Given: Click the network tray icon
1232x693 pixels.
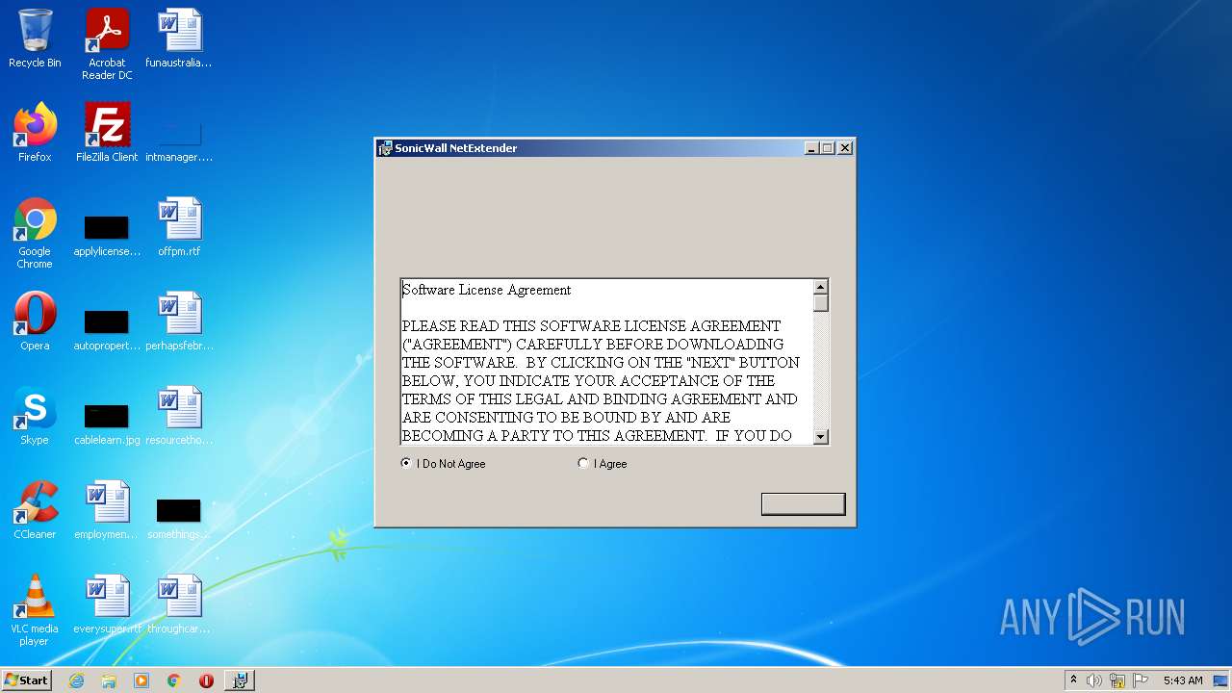Looking at the screenshot, I should 1117,680.
